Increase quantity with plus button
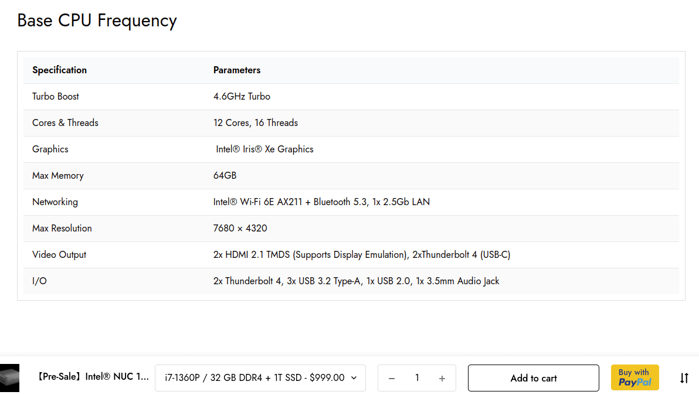 click(x=442, y=378)
